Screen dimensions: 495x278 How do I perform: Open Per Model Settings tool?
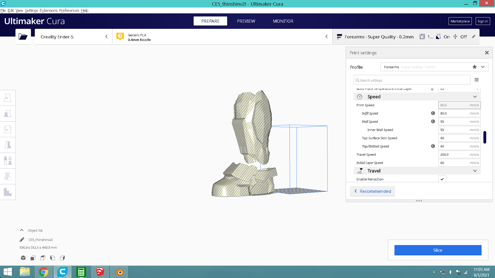click(x=8, y=161)
